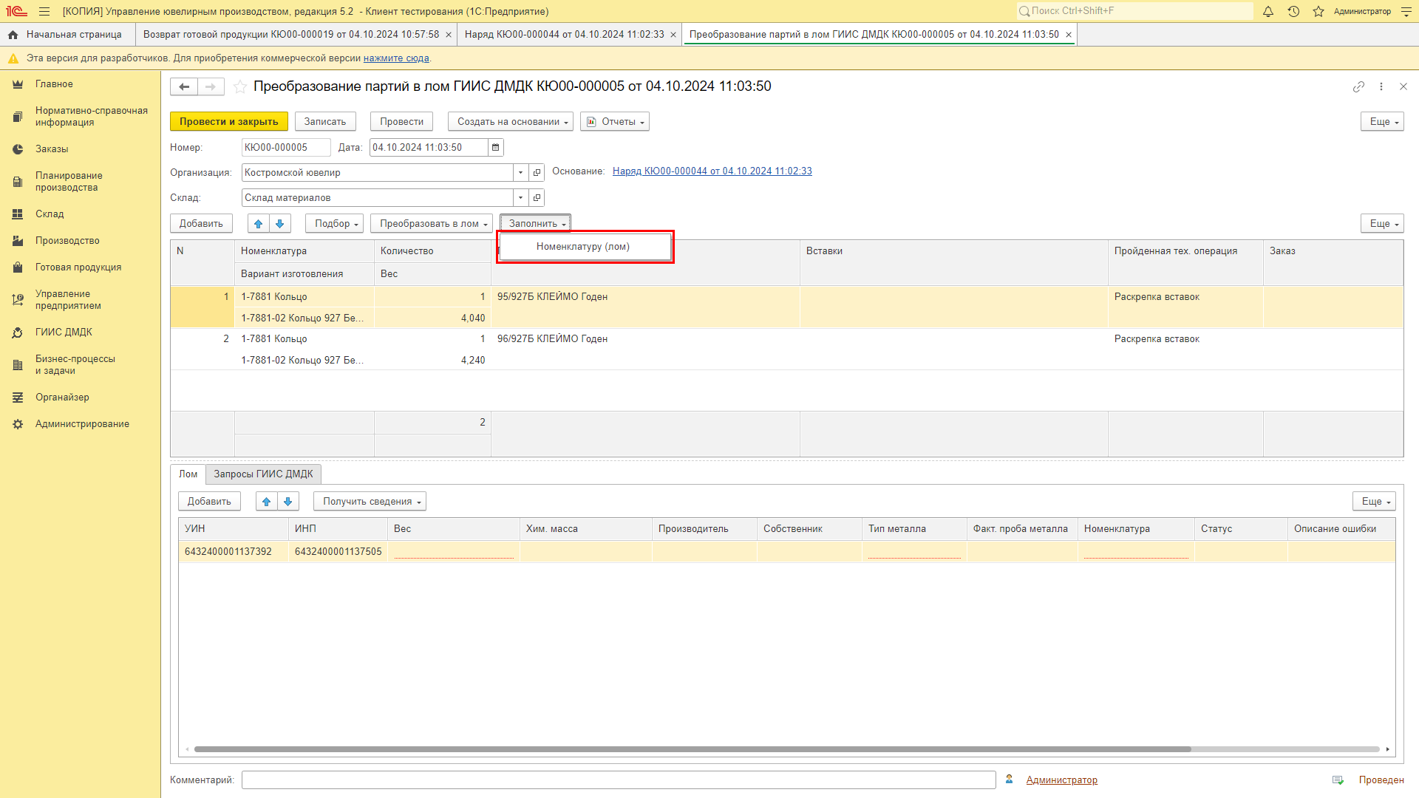Add document to favorites star icon
The height and width of the screenshot is (798, 1419).
(x=240, y=87)
